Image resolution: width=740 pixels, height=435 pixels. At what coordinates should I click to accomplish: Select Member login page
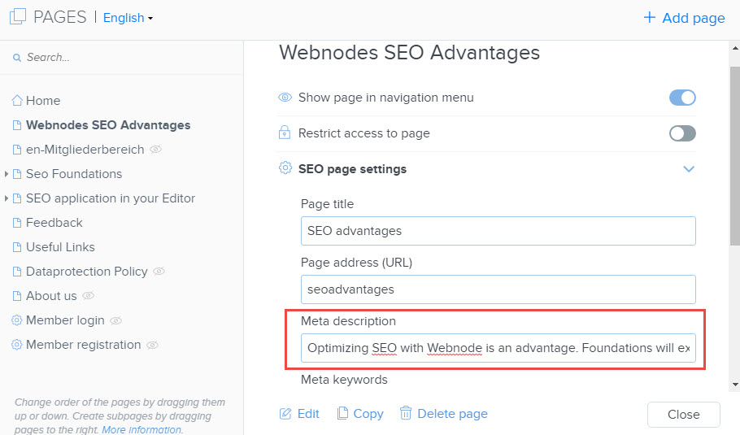coord(65,320)
